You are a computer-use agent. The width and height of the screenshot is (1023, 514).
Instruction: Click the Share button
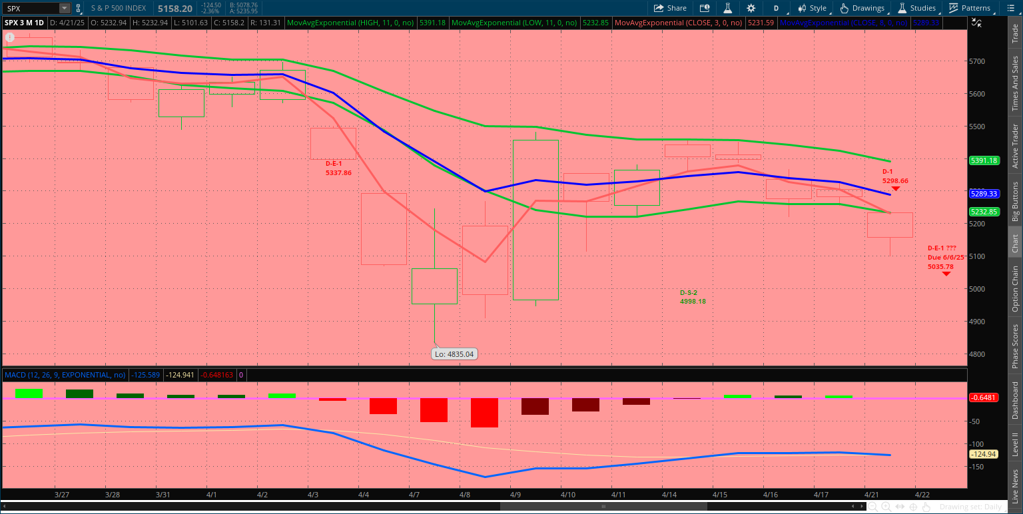670,8
